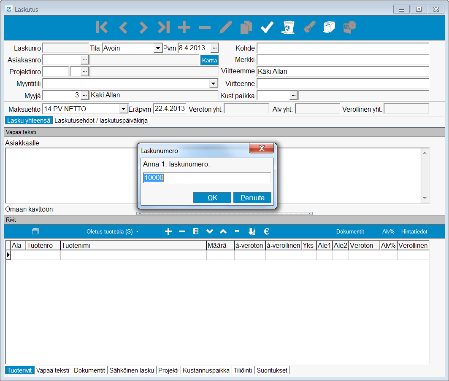The height and width of the screenshot is (381, 449).
Task: Click the Kartta map button
Action: pyautogui.click(x=209, y=60)
